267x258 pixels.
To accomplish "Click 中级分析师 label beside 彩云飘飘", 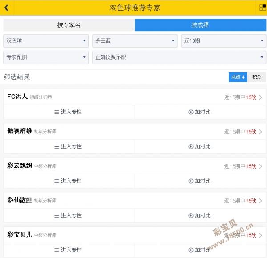I will (45, 166).
